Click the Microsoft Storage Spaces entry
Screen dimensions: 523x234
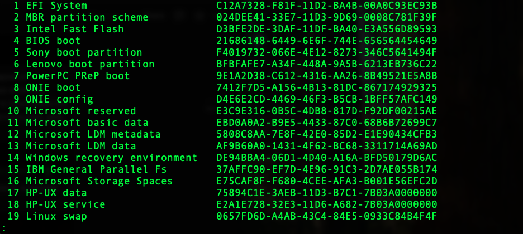point(99,181)
